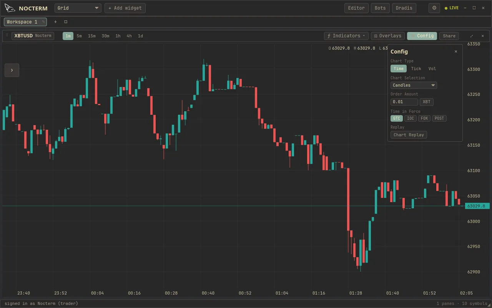
Task: Toggle the Overlays button
Action: 388,36
